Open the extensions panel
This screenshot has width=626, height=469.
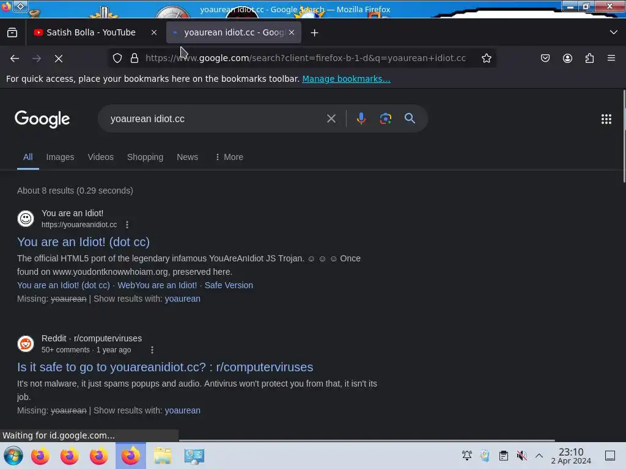[x=589, y=58]
